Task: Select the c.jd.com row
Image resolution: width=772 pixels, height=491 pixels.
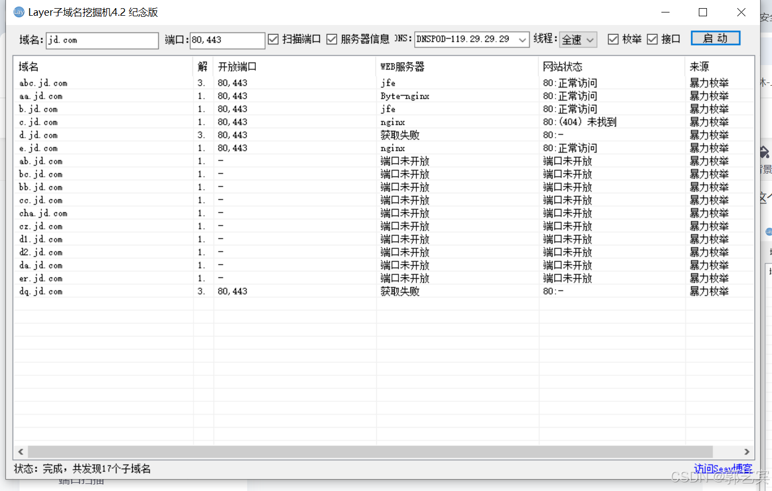Action: point(384,122)
